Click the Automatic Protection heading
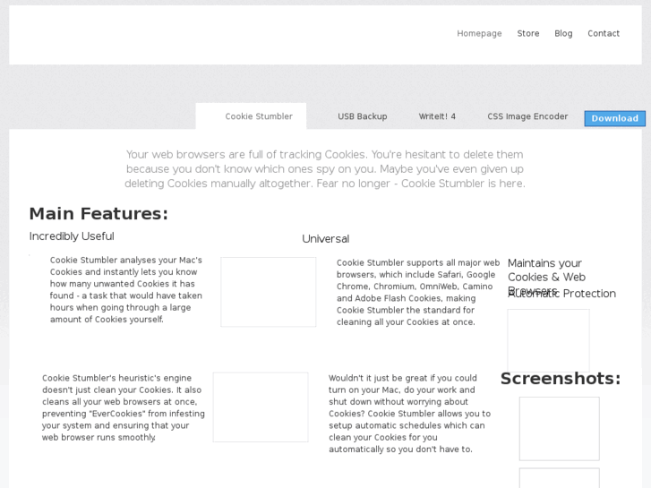651x488 pixels. (561, 294)
